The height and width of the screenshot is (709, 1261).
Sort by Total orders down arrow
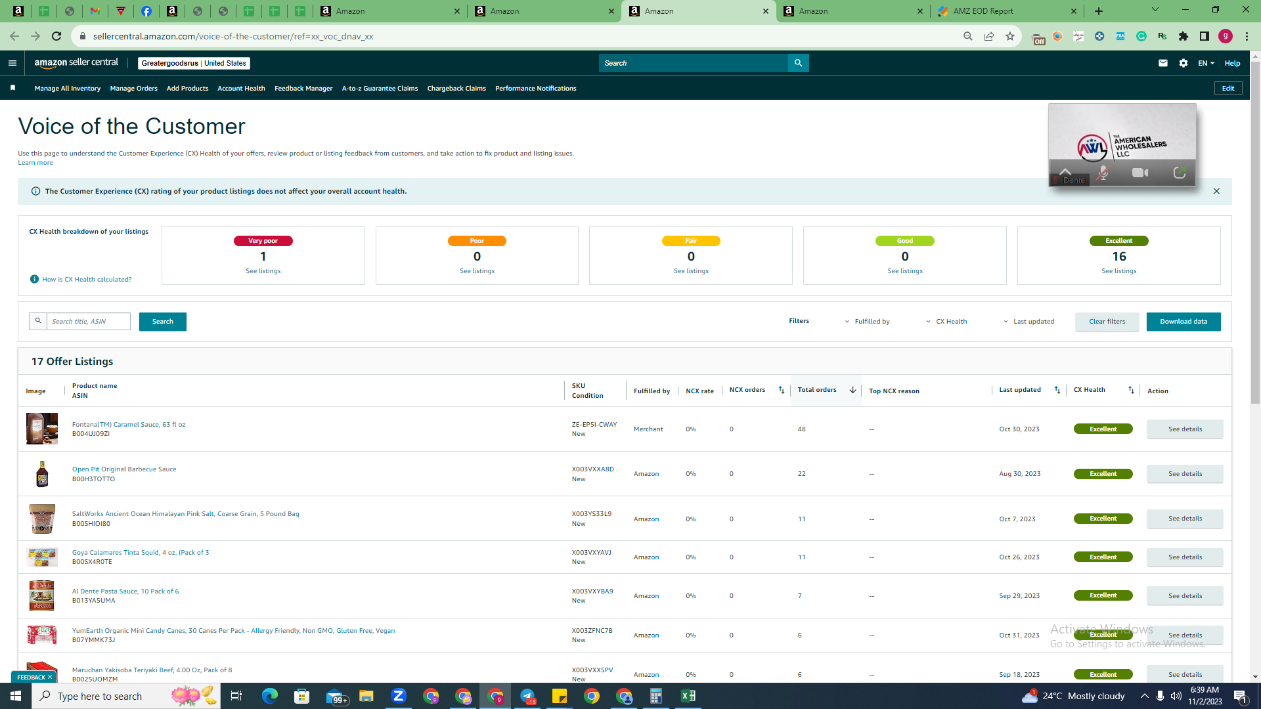pyautogui.click(x=852, y=390)
